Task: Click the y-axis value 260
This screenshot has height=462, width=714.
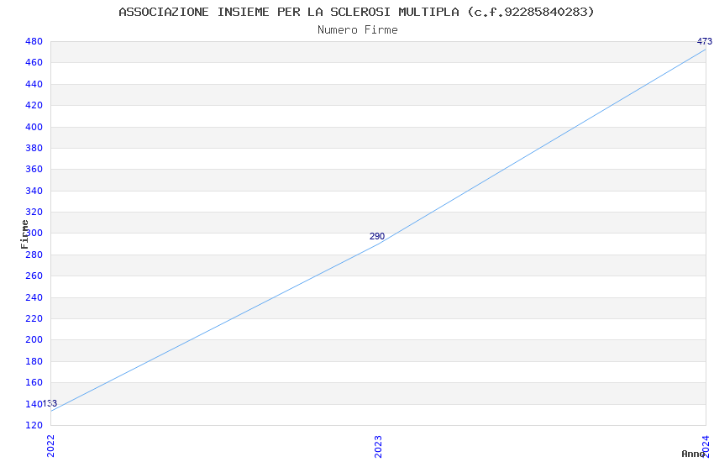Action: coord(34,276)
